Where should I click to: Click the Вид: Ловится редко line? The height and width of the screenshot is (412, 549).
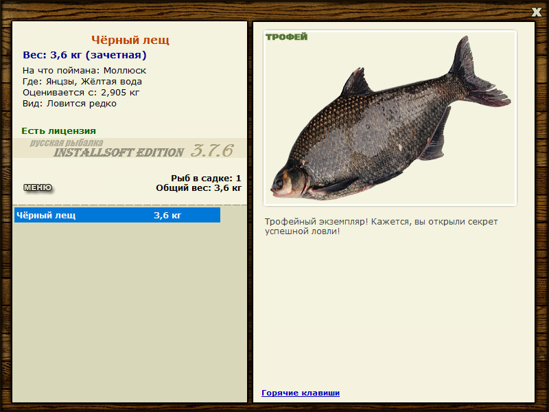coord(69,104)
